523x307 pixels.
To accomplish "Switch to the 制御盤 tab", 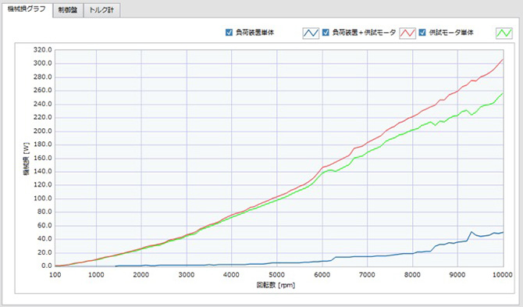I will (68, 10).
